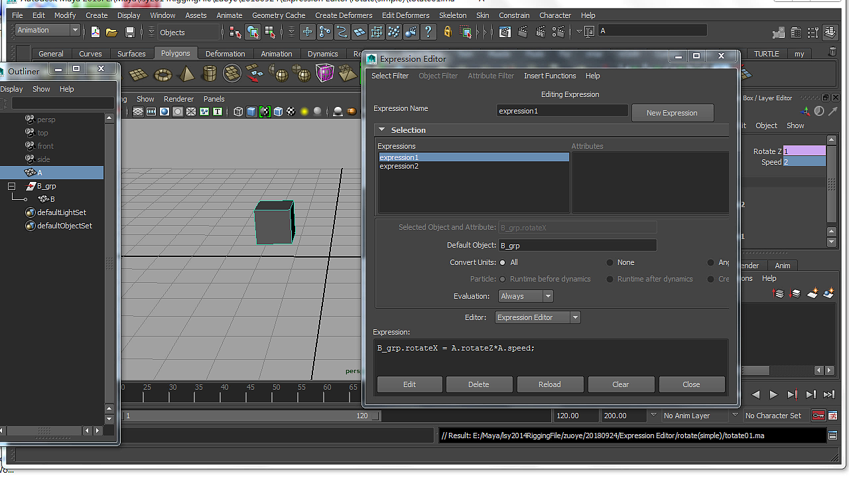
Task: Click the shelf trash can icon
Action: tap(833, 52)
